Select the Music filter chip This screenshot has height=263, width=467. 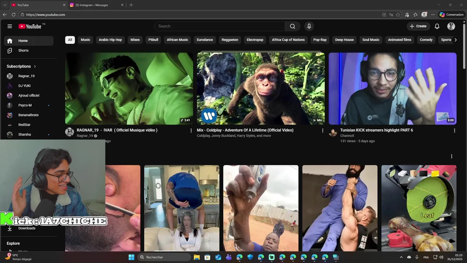[85, 40]
